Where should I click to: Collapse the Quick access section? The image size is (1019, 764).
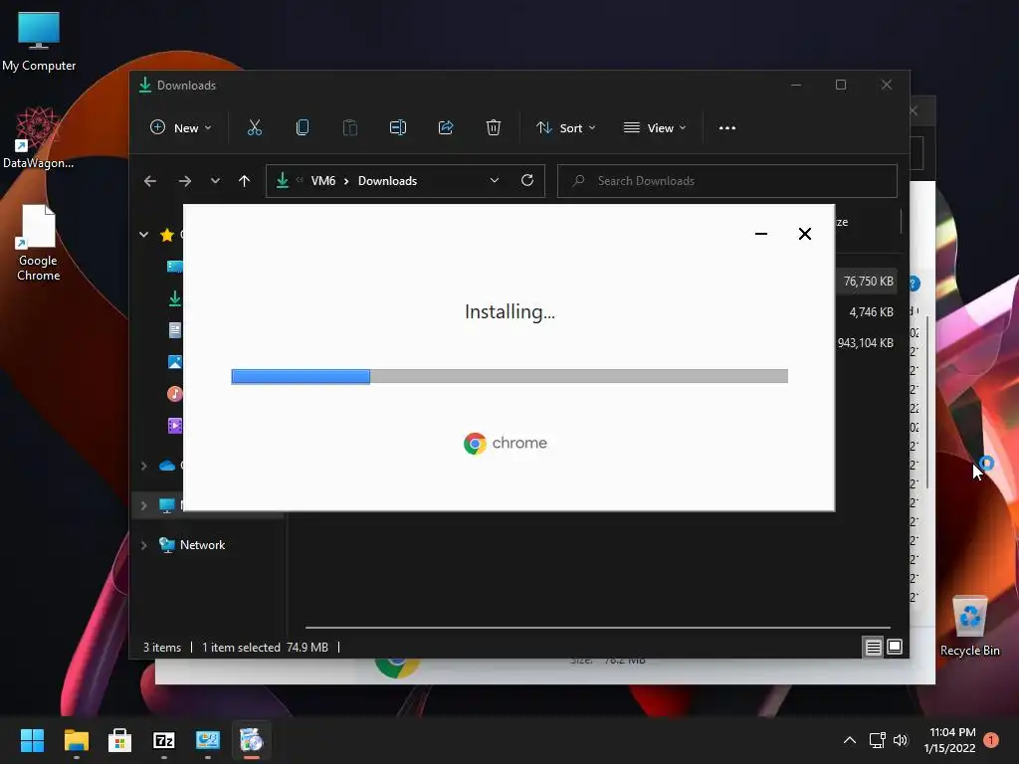point(143,235)
